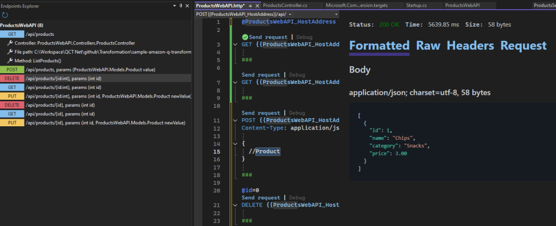Screen dimensions: 556x226
Task: Switch to the Raw response tab
Action: (428, 46)
